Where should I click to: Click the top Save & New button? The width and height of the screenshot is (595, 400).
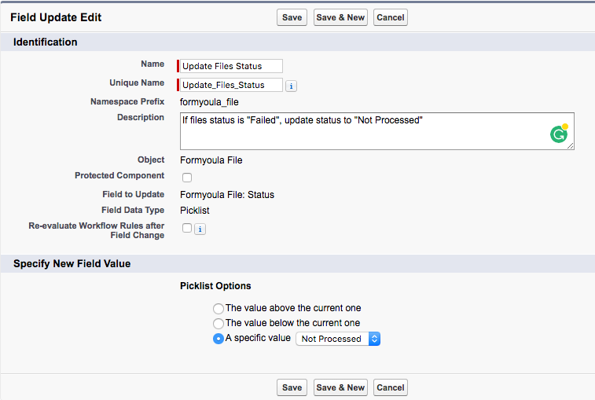click(x=340, y=17)
